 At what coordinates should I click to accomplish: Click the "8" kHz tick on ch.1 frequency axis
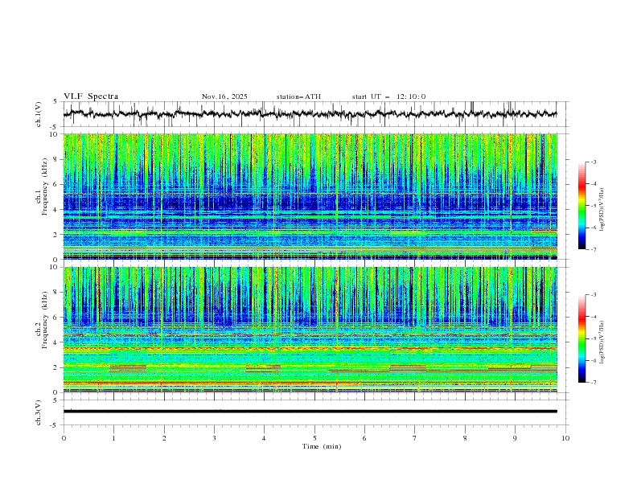click(x=57, y=159)
